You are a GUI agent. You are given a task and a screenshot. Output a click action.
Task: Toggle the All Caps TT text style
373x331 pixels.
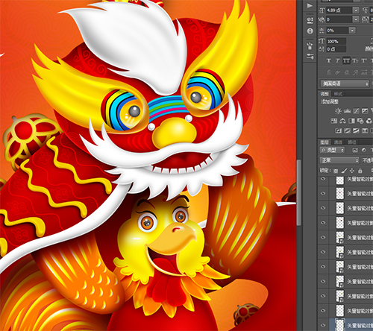[346, 60]
